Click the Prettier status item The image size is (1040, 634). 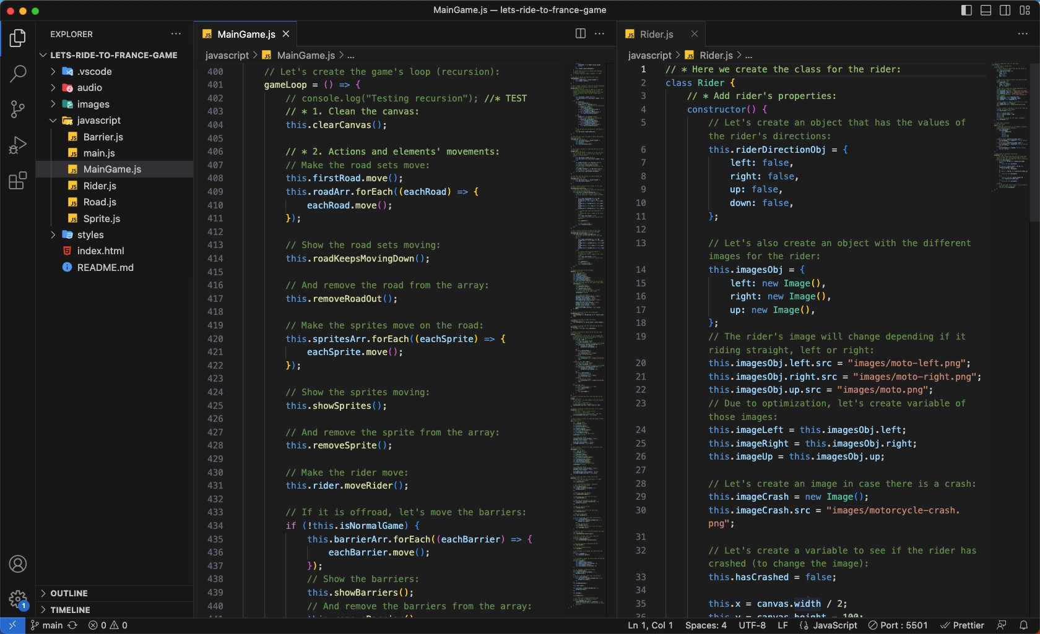(962, 625)
